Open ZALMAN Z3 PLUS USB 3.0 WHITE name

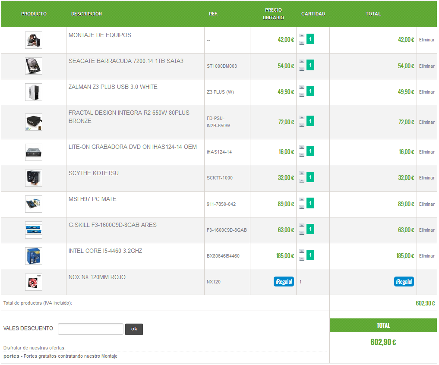(113, 87)
